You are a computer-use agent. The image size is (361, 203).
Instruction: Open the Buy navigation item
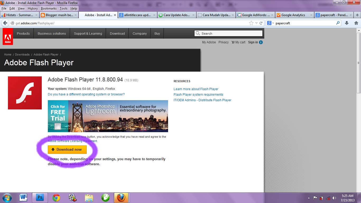(x=157, y=34)
